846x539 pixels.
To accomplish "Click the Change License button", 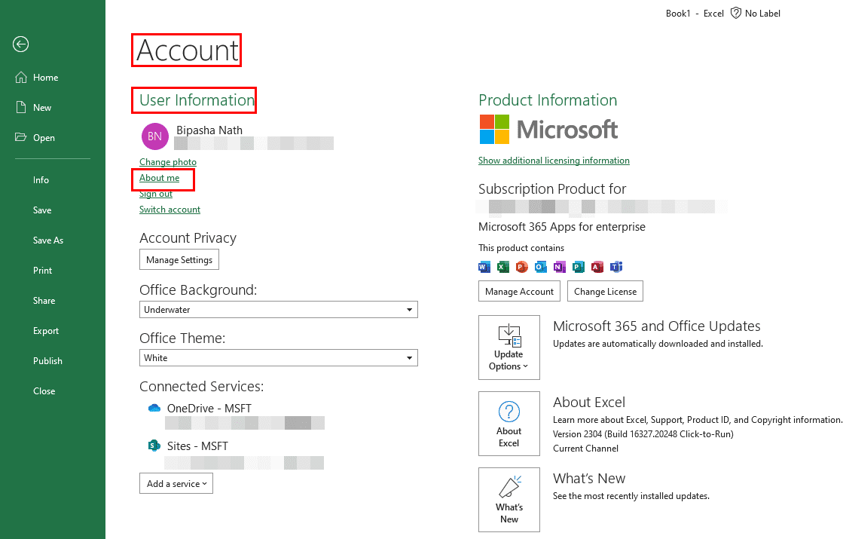I will [x=606, y=291].
